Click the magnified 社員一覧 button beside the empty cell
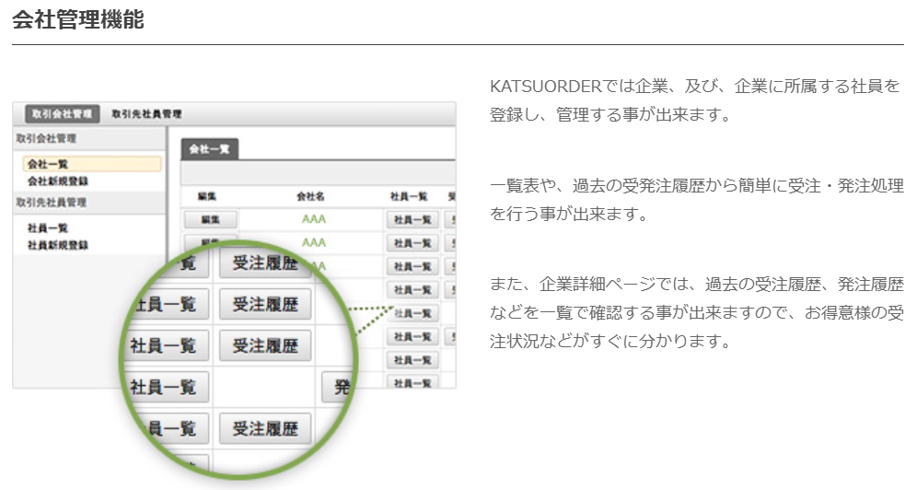 pyautogui.click(x=166, y=387)
